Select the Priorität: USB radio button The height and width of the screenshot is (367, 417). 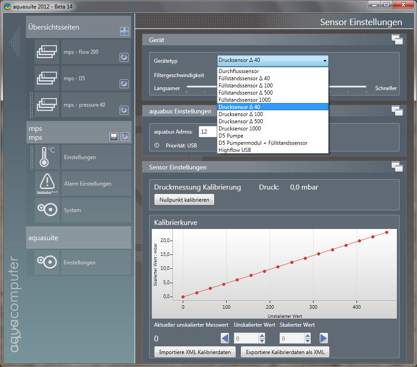point(157,145)
